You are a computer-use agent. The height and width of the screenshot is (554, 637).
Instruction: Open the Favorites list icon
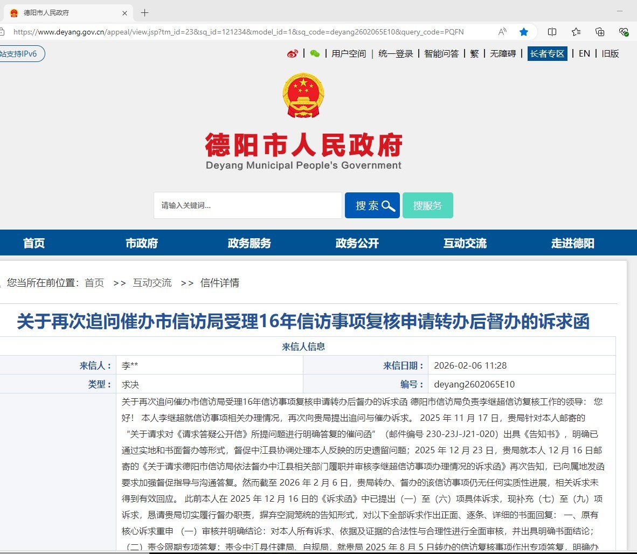pos(576,32)
